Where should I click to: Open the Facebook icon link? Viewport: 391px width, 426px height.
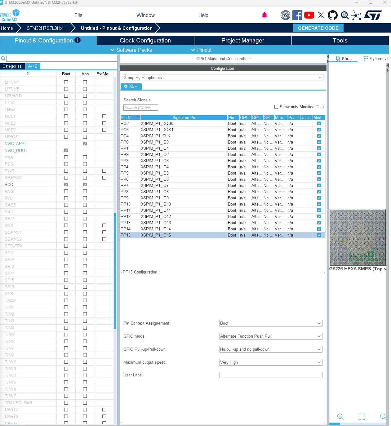click(x=297, y=15)
